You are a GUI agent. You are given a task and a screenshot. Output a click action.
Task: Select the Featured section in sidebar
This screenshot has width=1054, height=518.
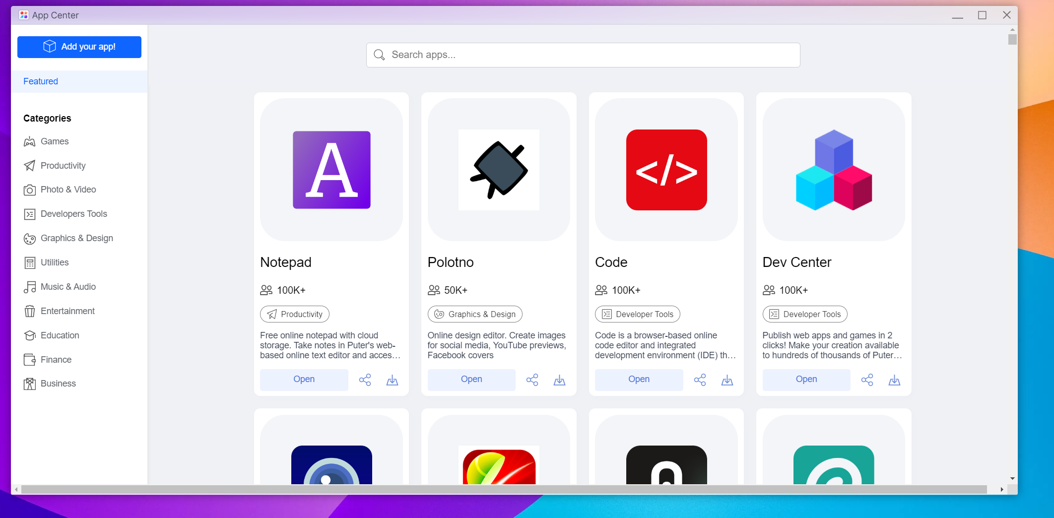point(41,81)
